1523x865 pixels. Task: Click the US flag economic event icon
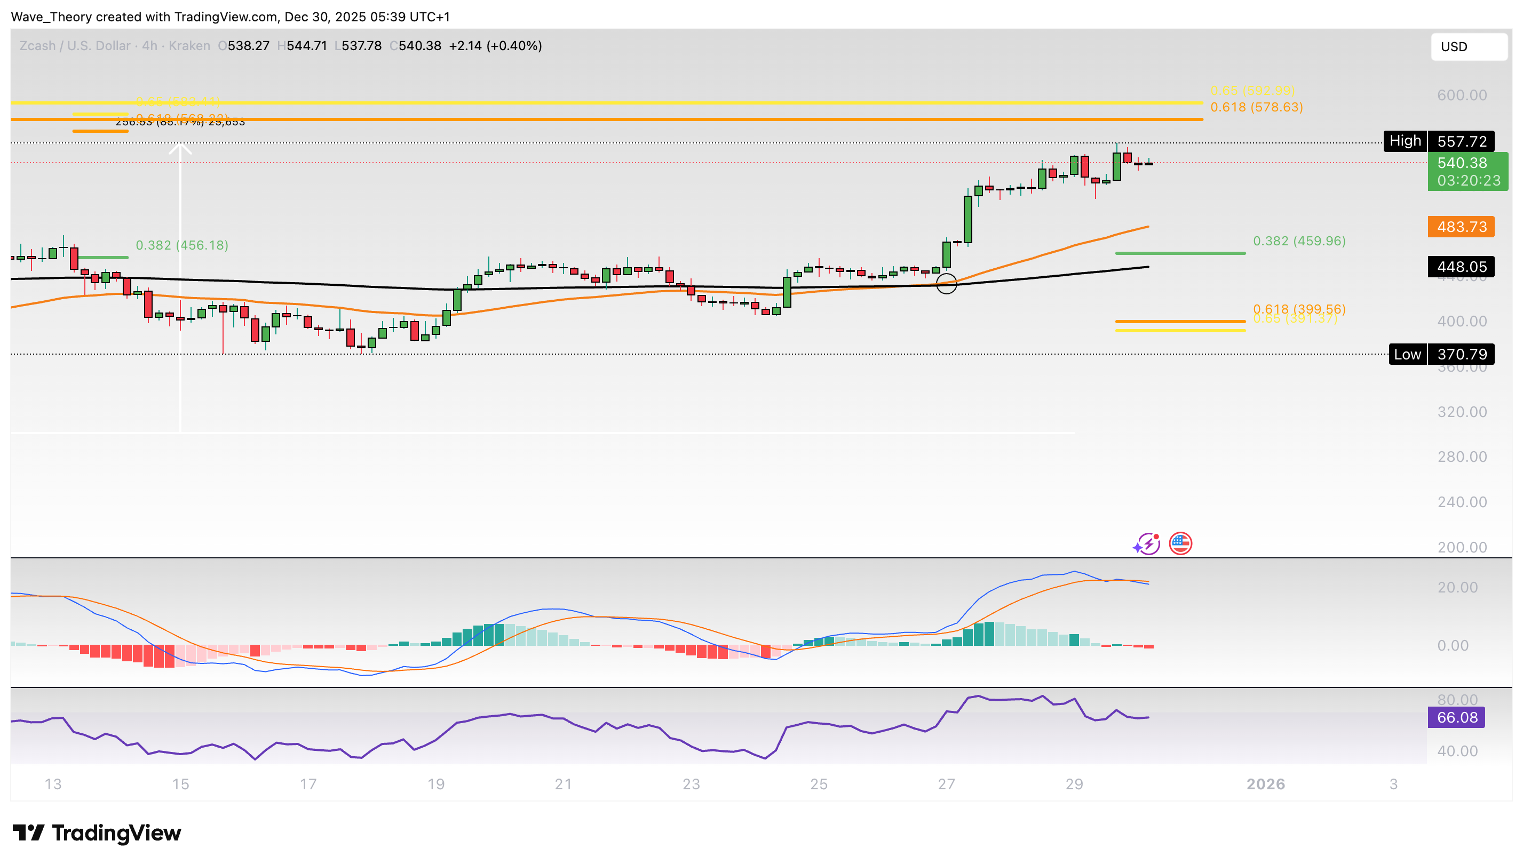pos(1180,543)
